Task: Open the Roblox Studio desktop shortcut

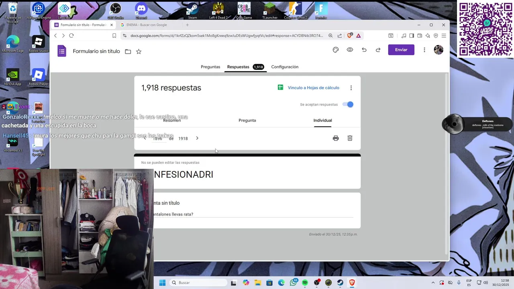Action: tap(38, 44)
